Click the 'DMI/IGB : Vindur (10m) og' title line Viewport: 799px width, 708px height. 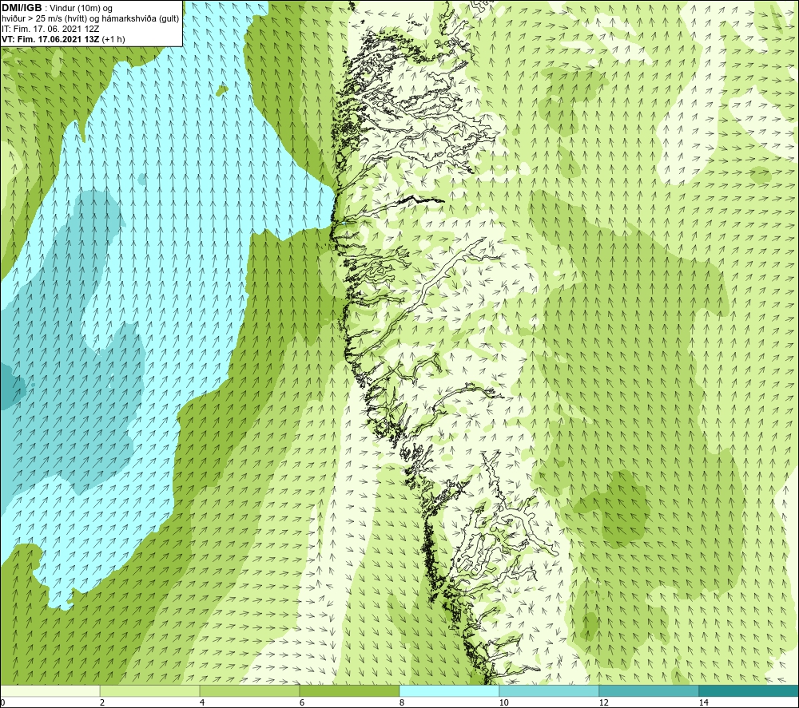point(57,8)
